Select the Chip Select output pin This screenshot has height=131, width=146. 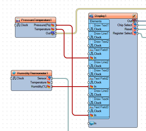(137, 25)
